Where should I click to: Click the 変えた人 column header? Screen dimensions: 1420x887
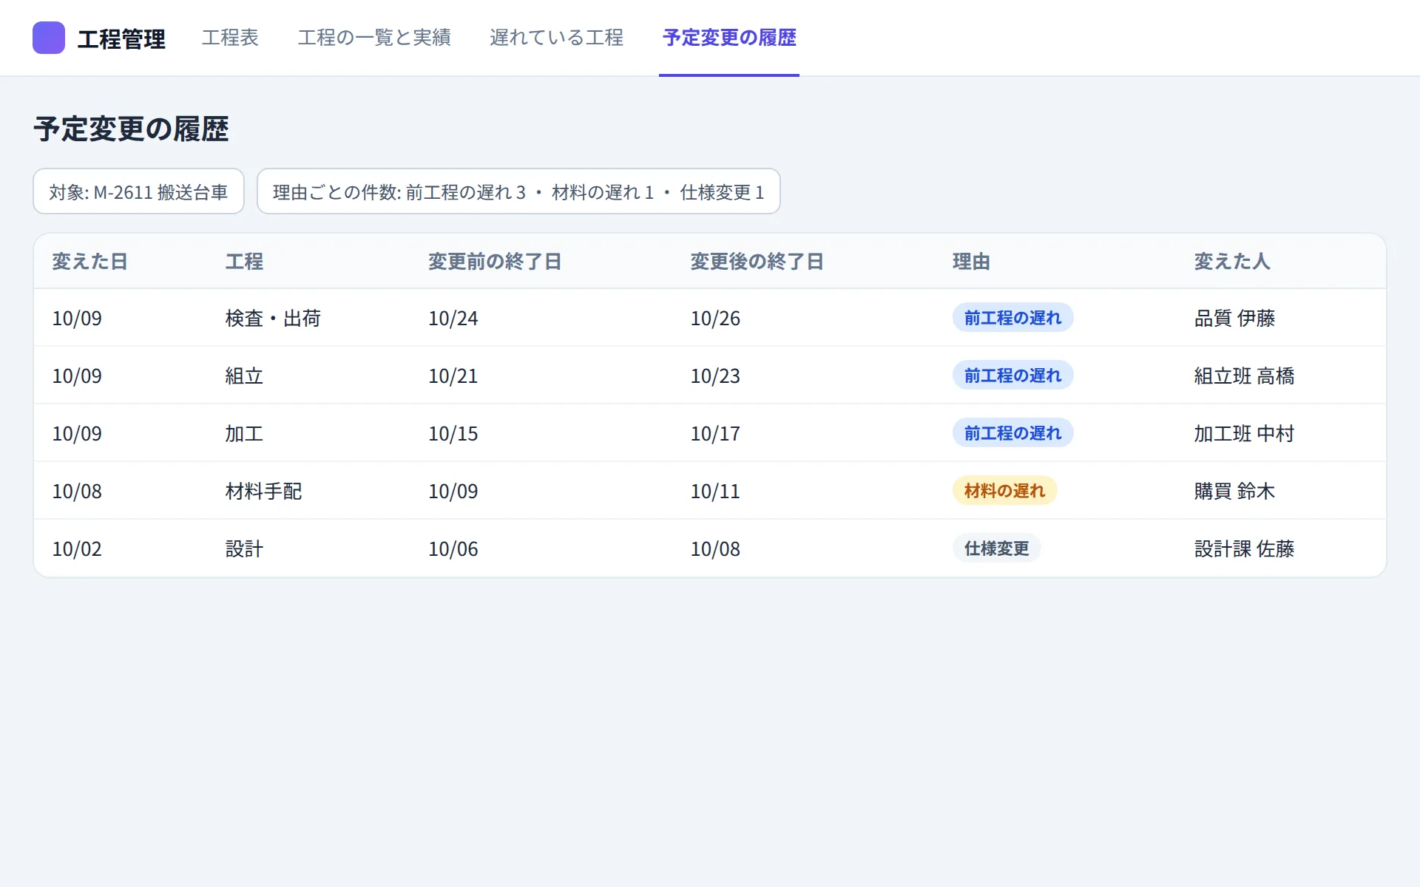(x=1232, y=262)
